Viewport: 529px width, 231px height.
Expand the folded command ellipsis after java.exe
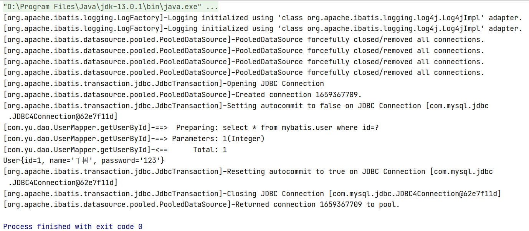point(212,7)
